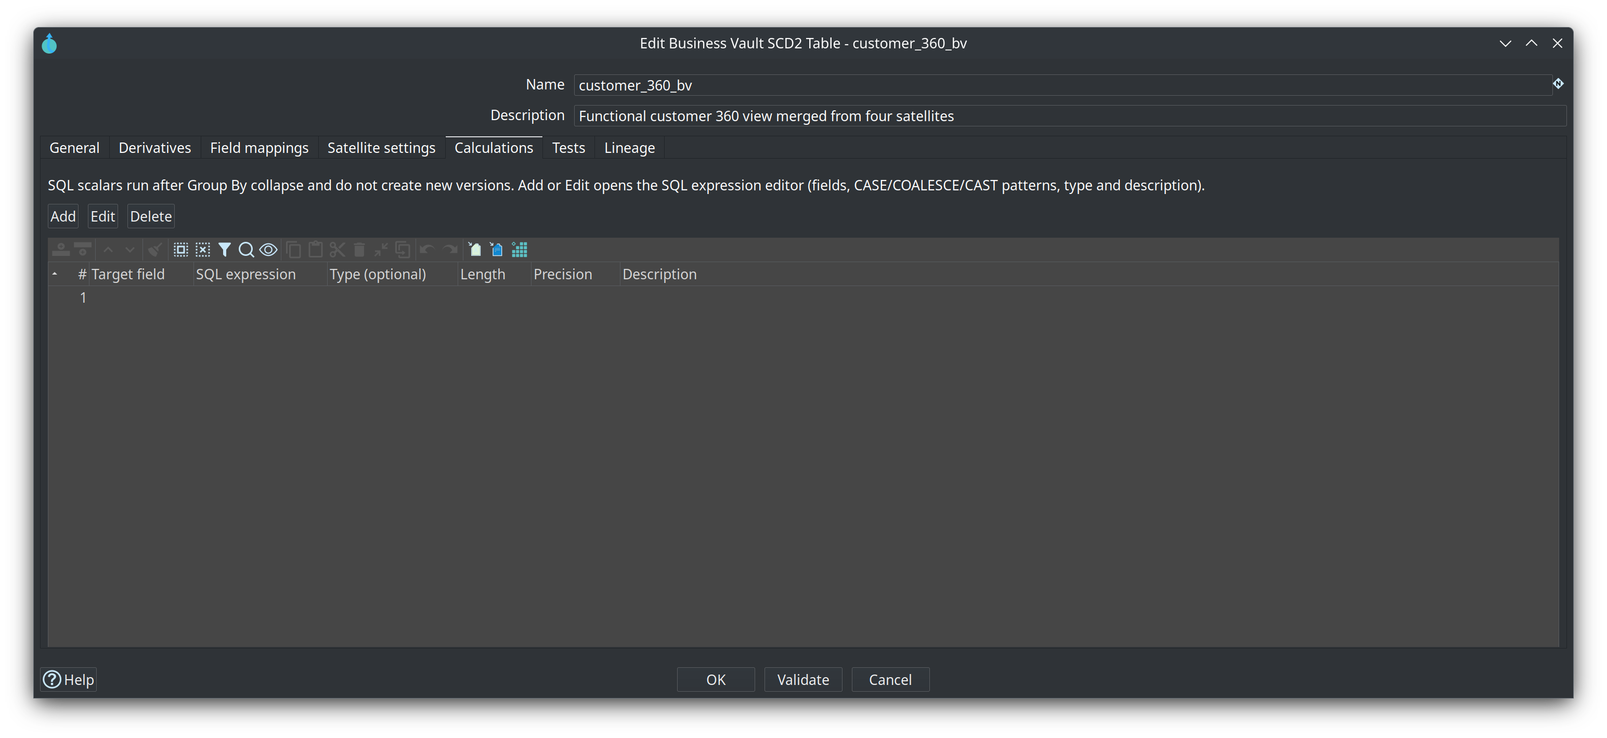Click the teal grid columns icon

(x=520, y=250)
